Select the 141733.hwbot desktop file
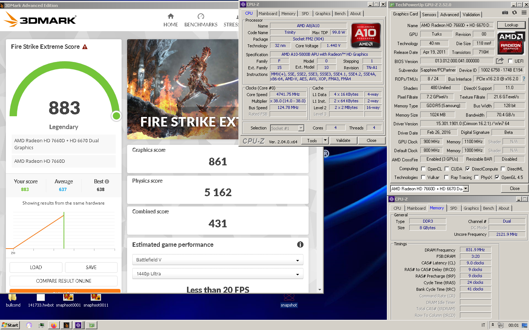 pos(41,300)
